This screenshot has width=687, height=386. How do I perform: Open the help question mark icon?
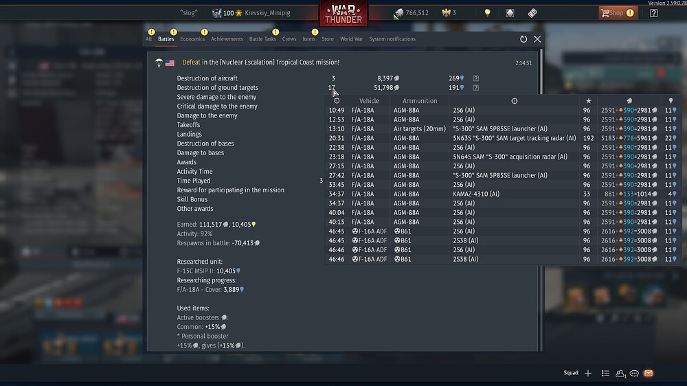[654, 12]
